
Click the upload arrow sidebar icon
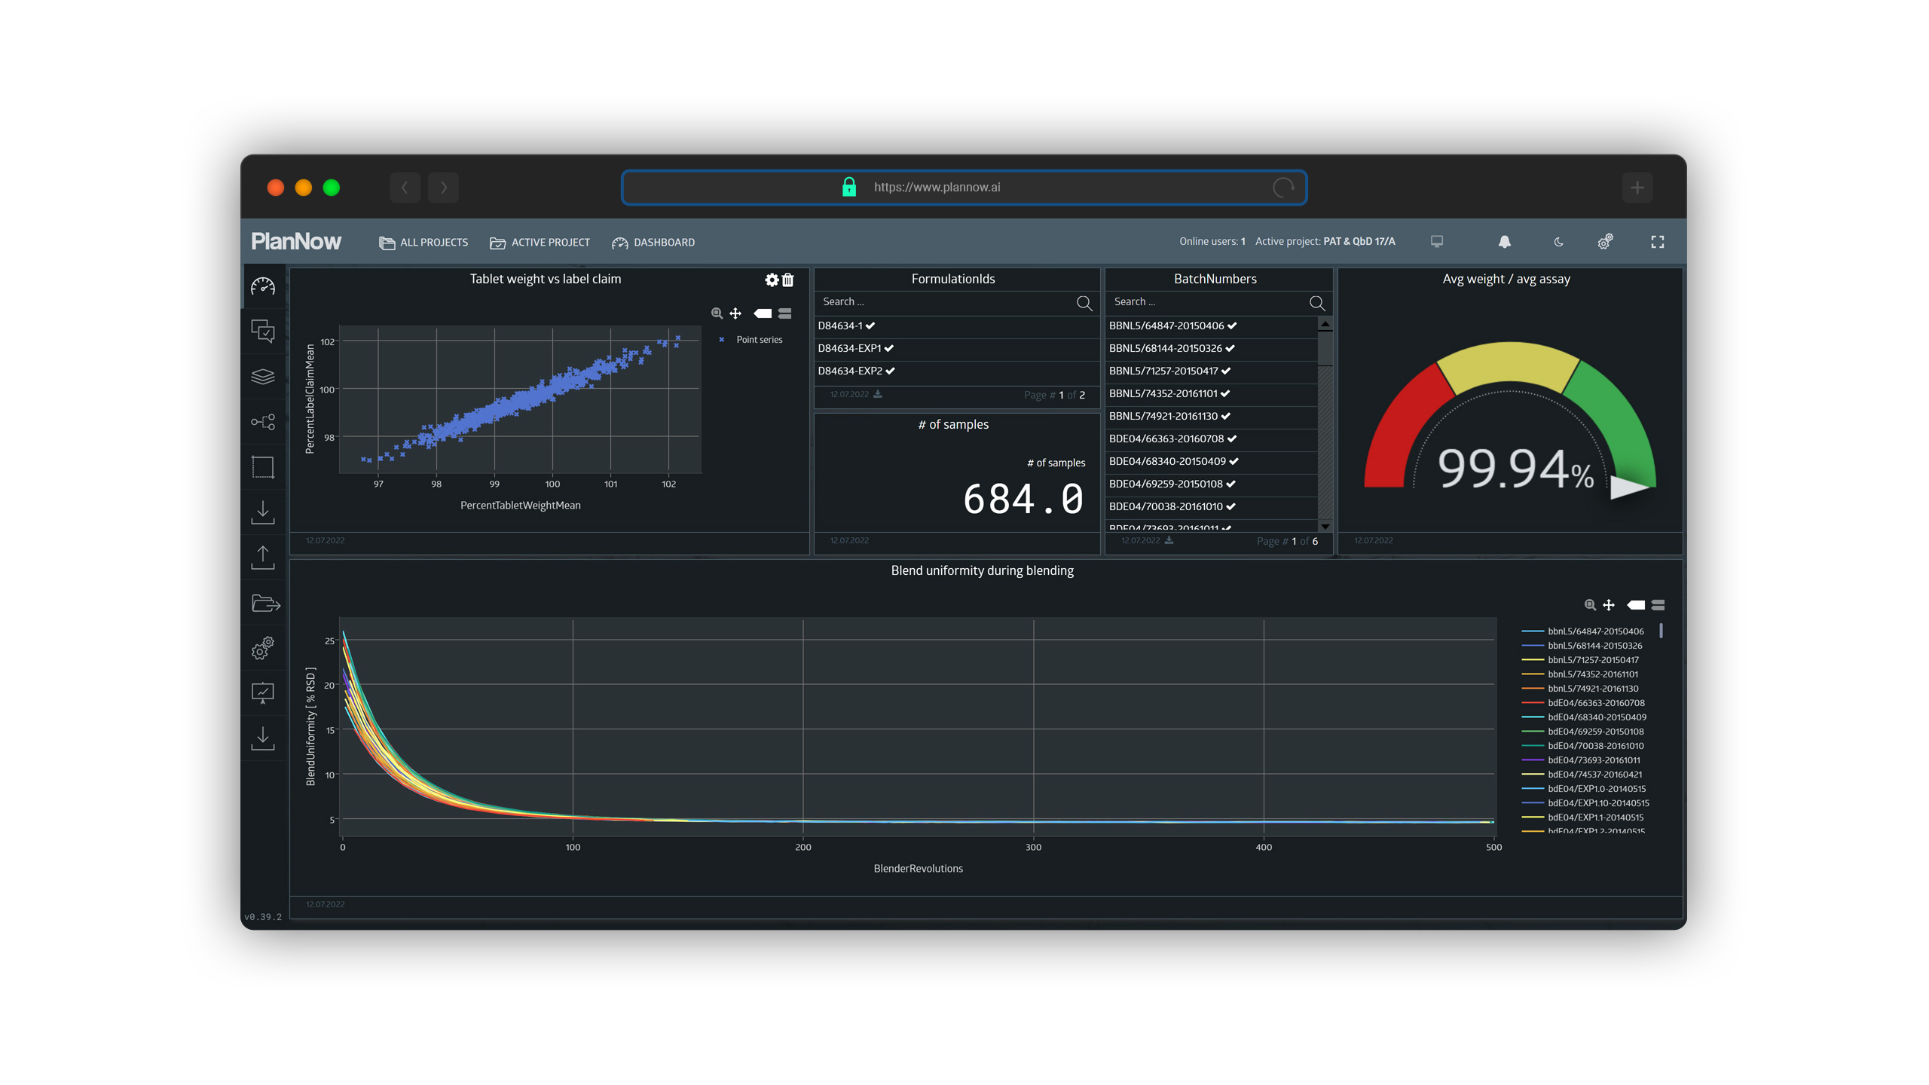(x=262, y=558)
